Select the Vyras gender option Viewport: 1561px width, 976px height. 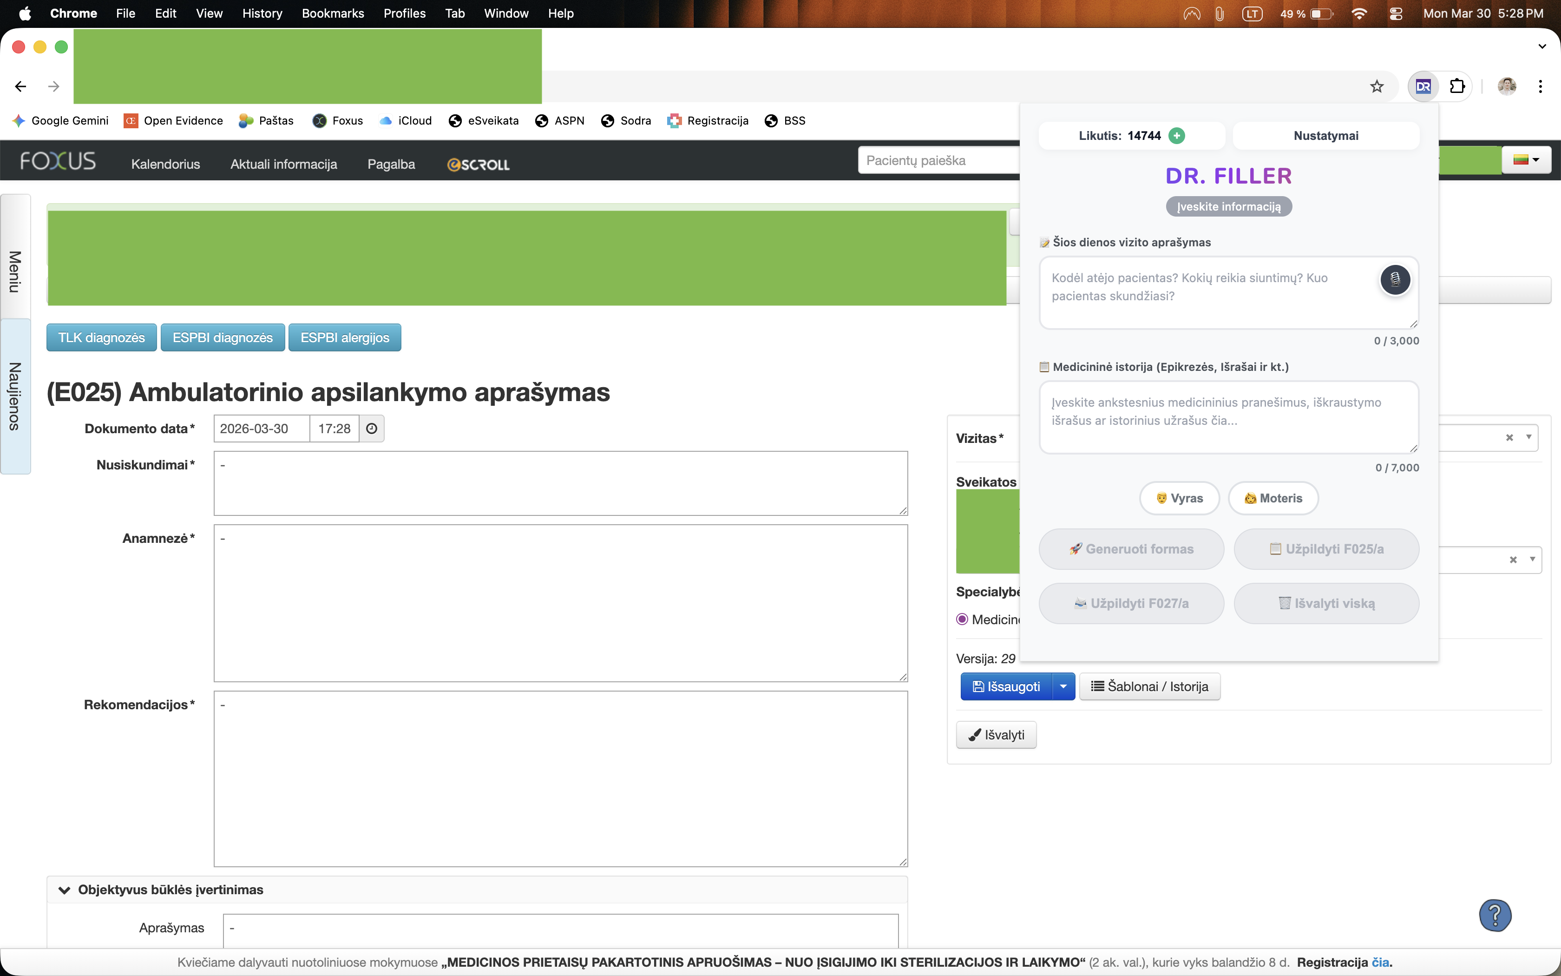click(x=1179, y=498)
